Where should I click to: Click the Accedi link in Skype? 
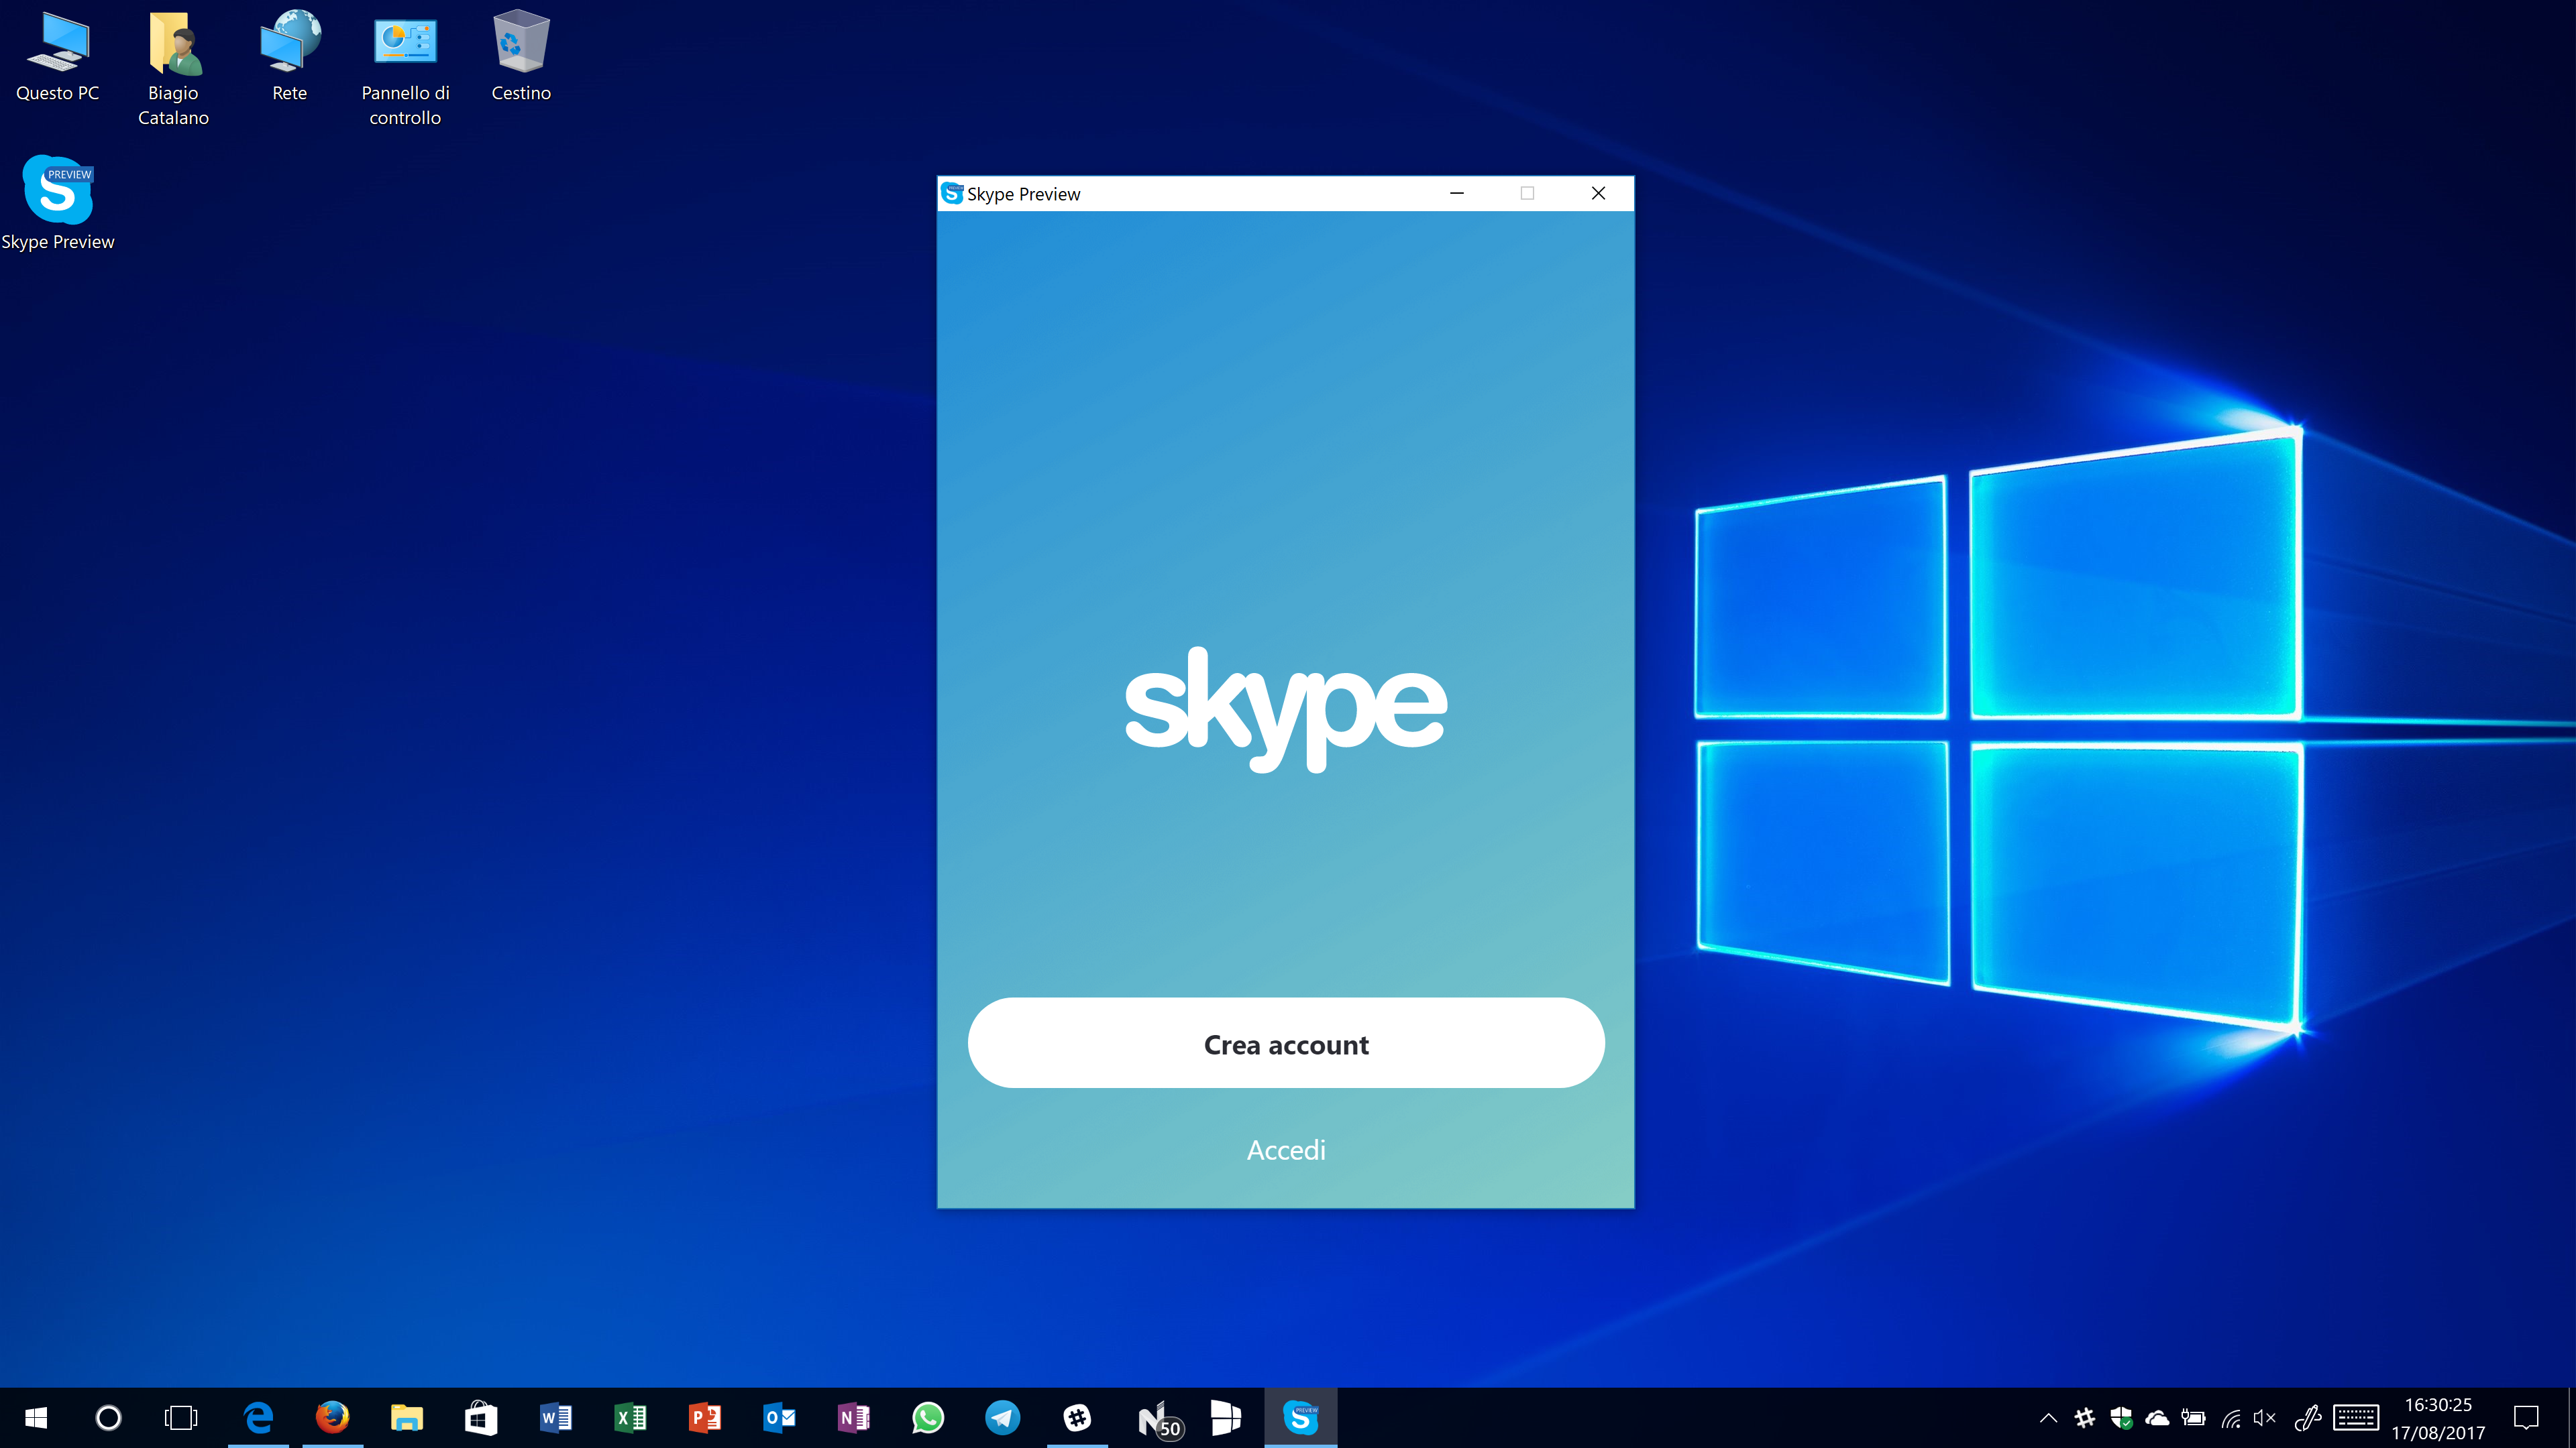pyautogui.click(x=1286, y=1150)
